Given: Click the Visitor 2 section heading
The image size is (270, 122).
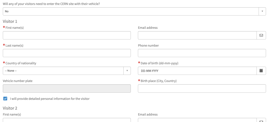Looking at the screenshot, I should 10,108.
